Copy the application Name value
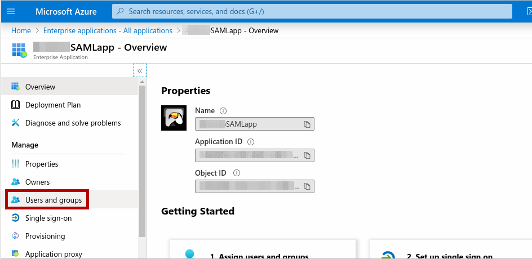This screenshot has width=532, height=259. click(x=307, y=124)
